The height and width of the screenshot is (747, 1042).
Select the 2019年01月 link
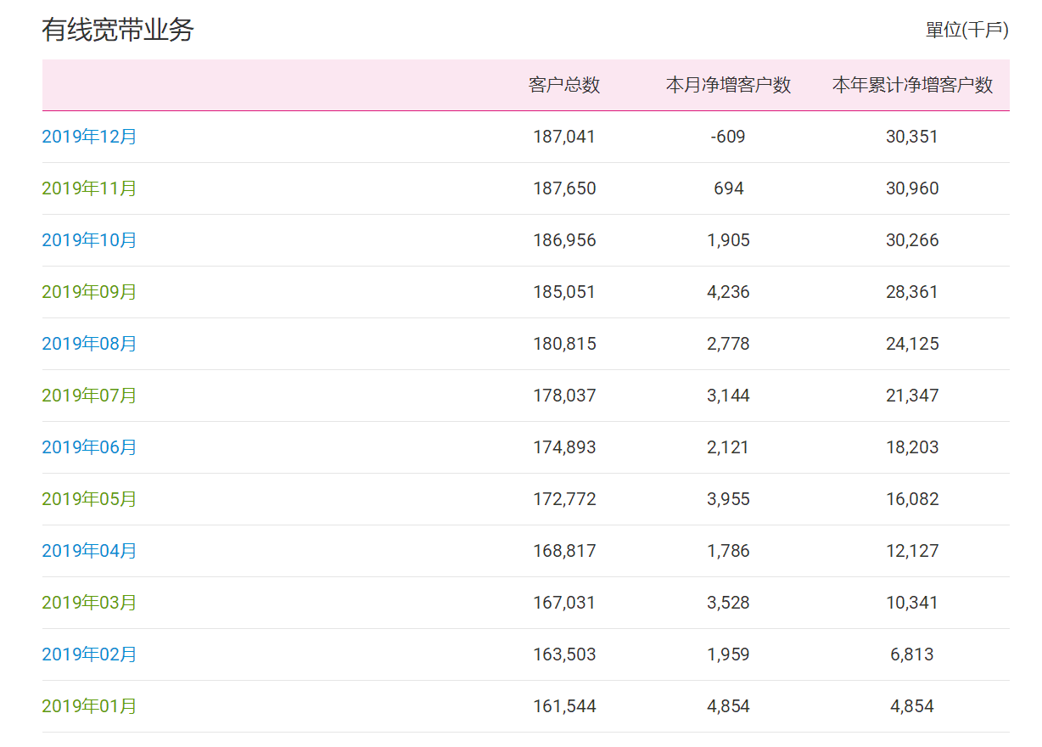[x=89, y=706]
